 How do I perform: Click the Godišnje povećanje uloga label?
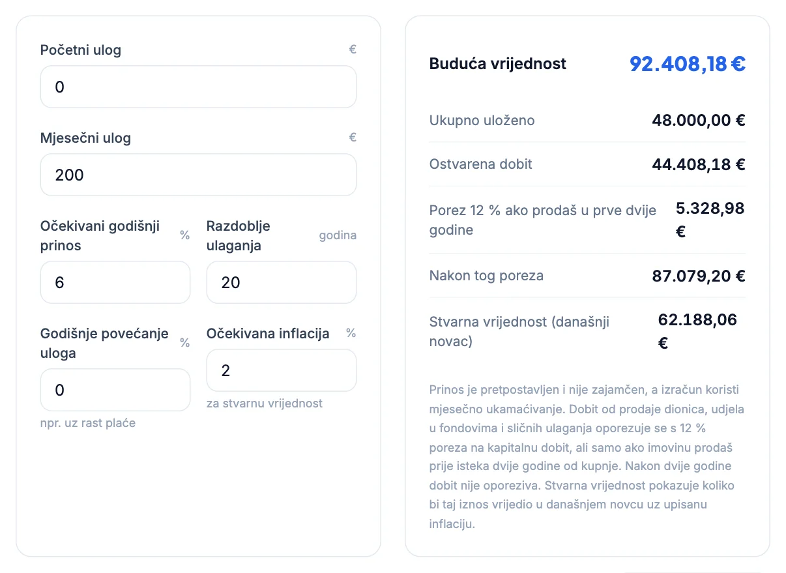[x=104, y=344]
